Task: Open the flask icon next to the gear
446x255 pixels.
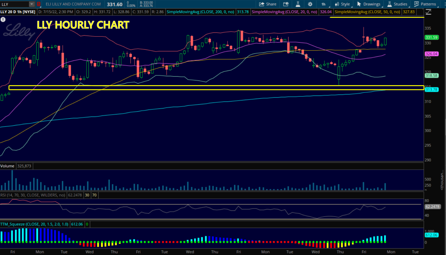Action: point(298,4)
